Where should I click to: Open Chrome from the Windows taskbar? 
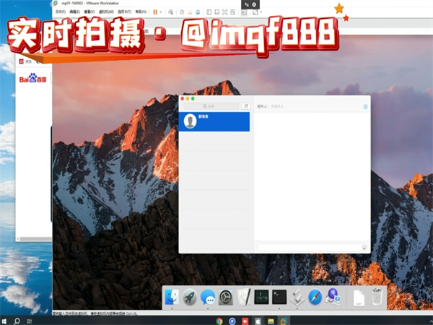point(219,320)
